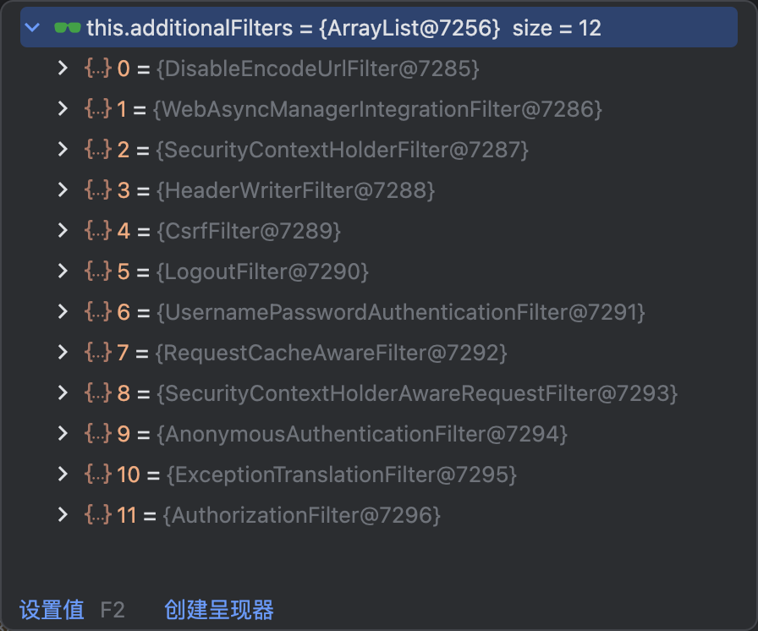Click the object icon beside LogoutFilter entry
The image size is (758, 631).
98,272
